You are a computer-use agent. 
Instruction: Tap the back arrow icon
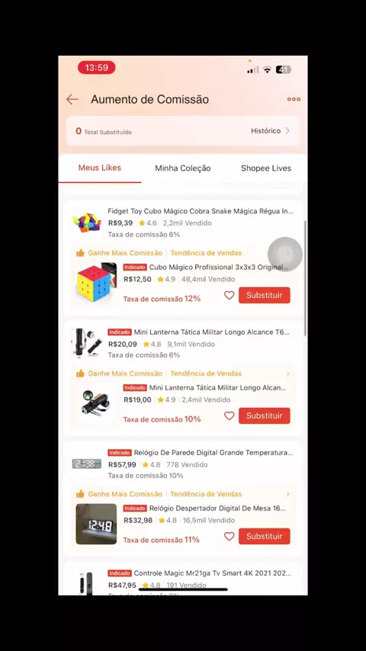pos(72,99)
